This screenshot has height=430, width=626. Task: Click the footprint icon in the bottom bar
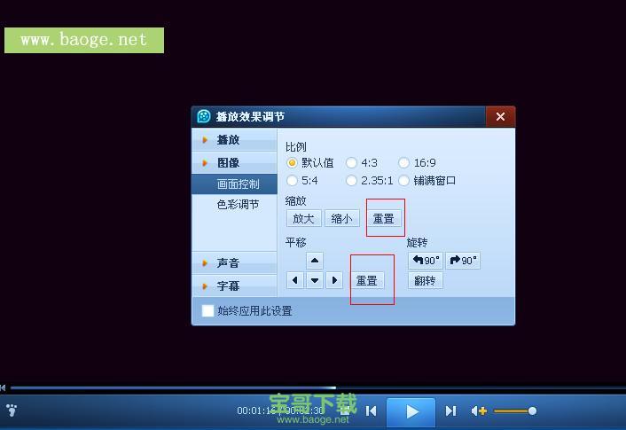12,410
